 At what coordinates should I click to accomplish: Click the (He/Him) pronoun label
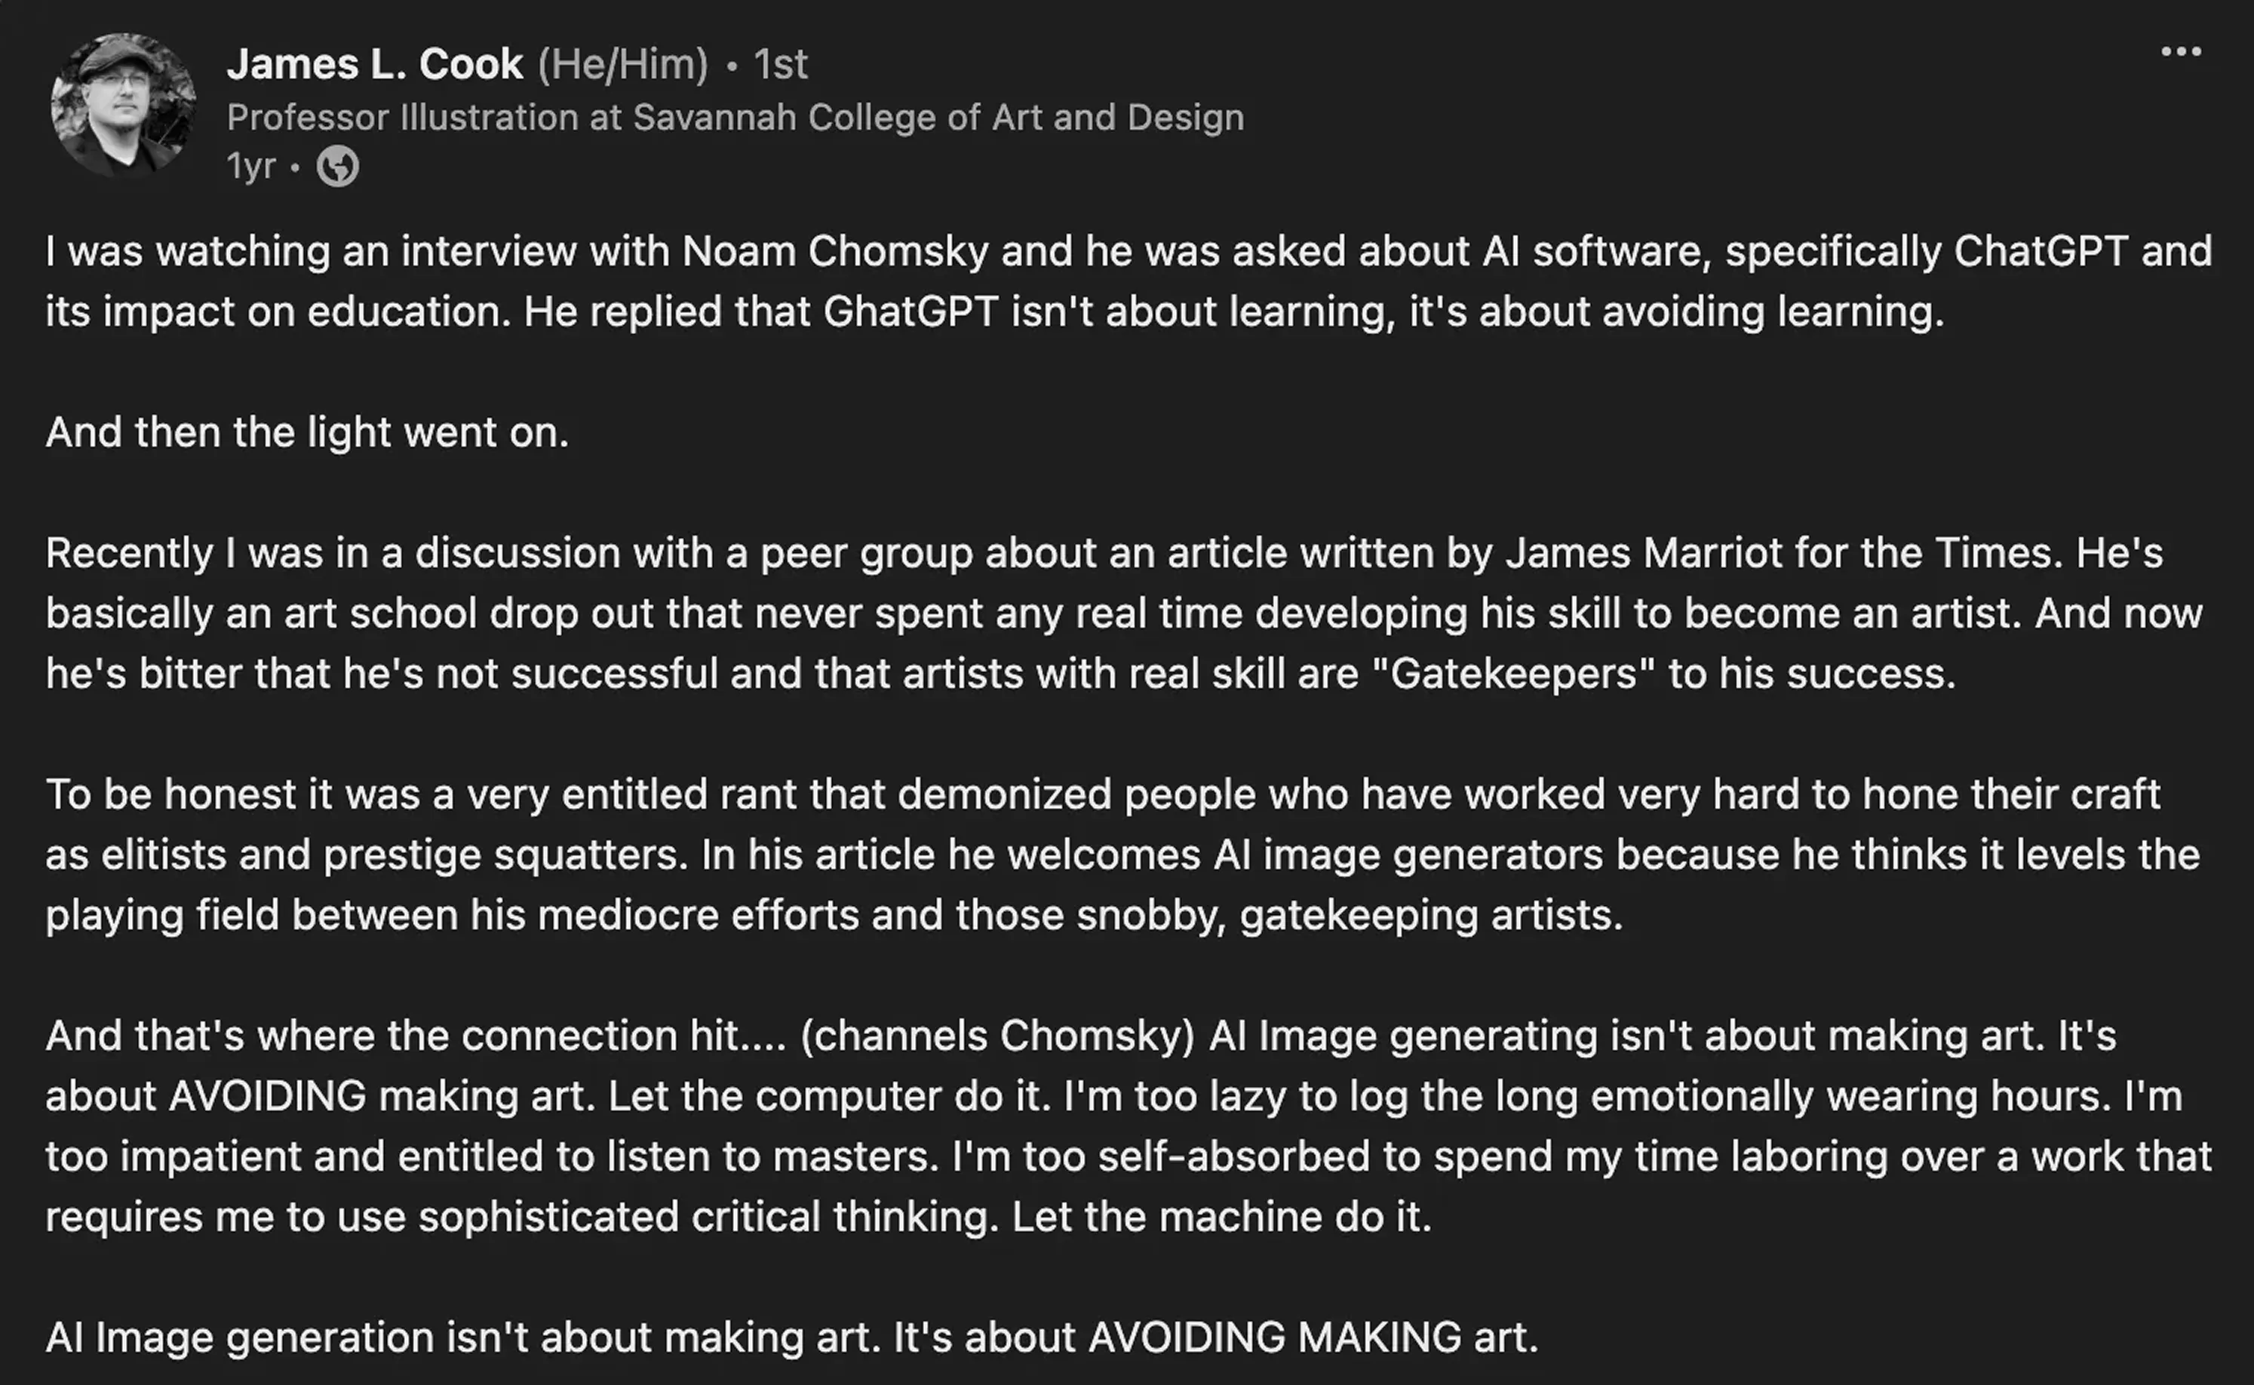(x=624, y=63)
